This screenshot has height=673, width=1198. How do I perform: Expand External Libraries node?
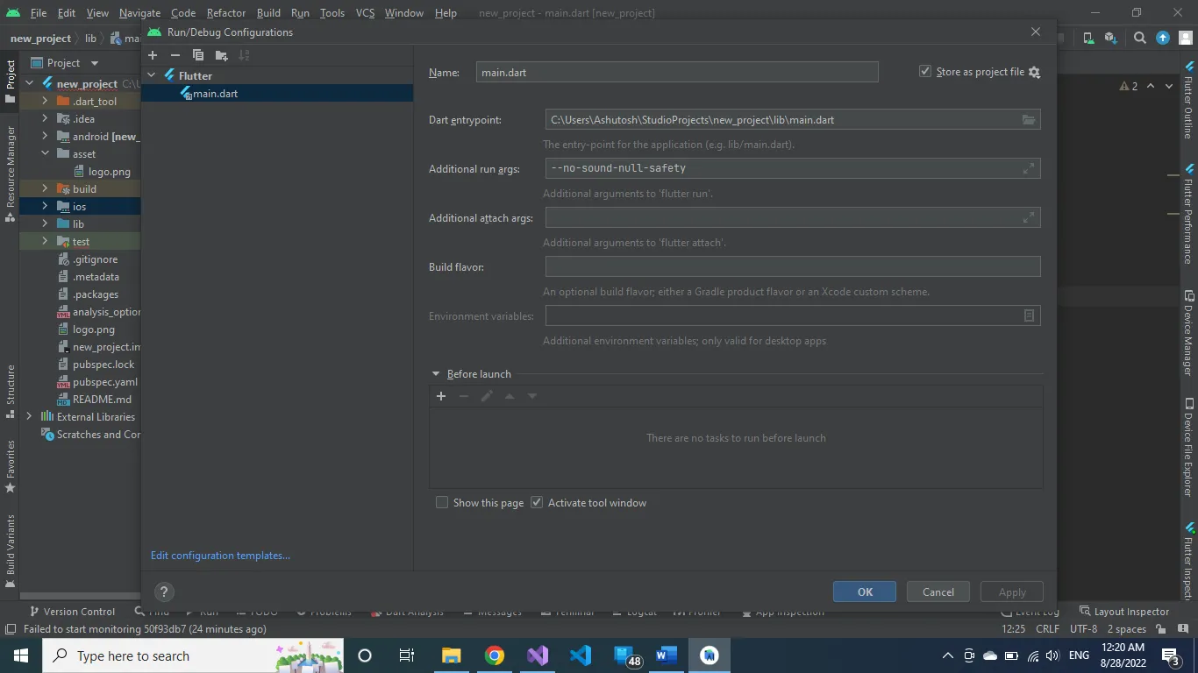click(30, 417)
